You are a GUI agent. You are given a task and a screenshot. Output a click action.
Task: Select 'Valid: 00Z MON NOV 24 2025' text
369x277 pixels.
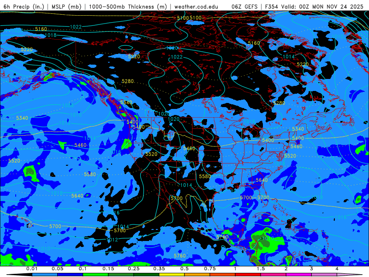(x=322, y=6)
